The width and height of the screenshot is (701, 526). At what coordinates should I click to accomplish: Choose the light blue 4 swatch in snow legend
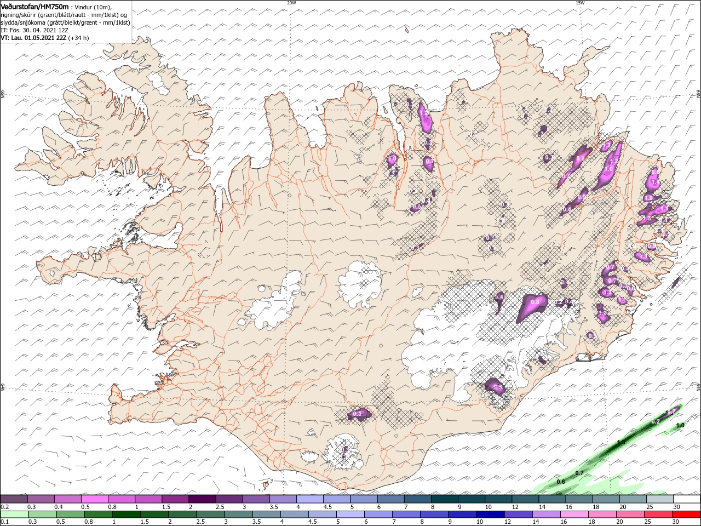tap(310, 499)
